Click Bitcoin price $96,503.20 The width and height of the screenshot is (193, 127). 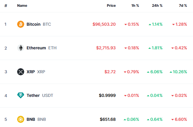click(x=104, y=24)
